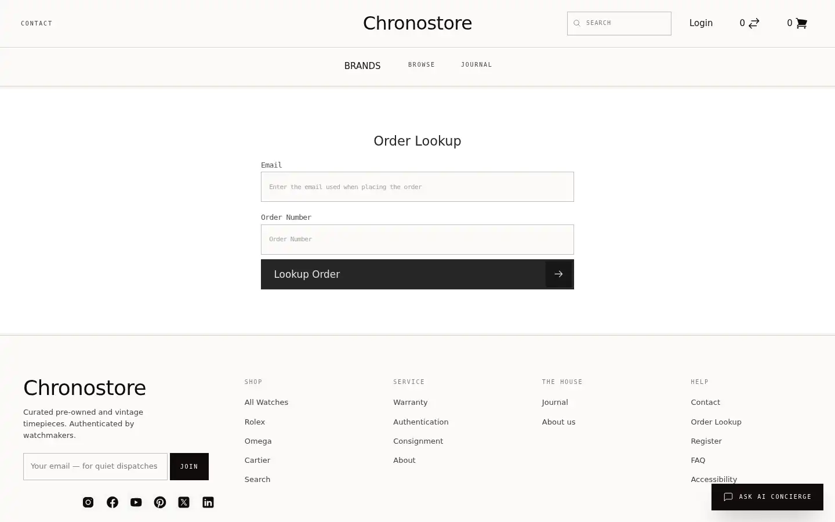Click the Chronostore header logo
835x522 pixels.
coord(418,23)
